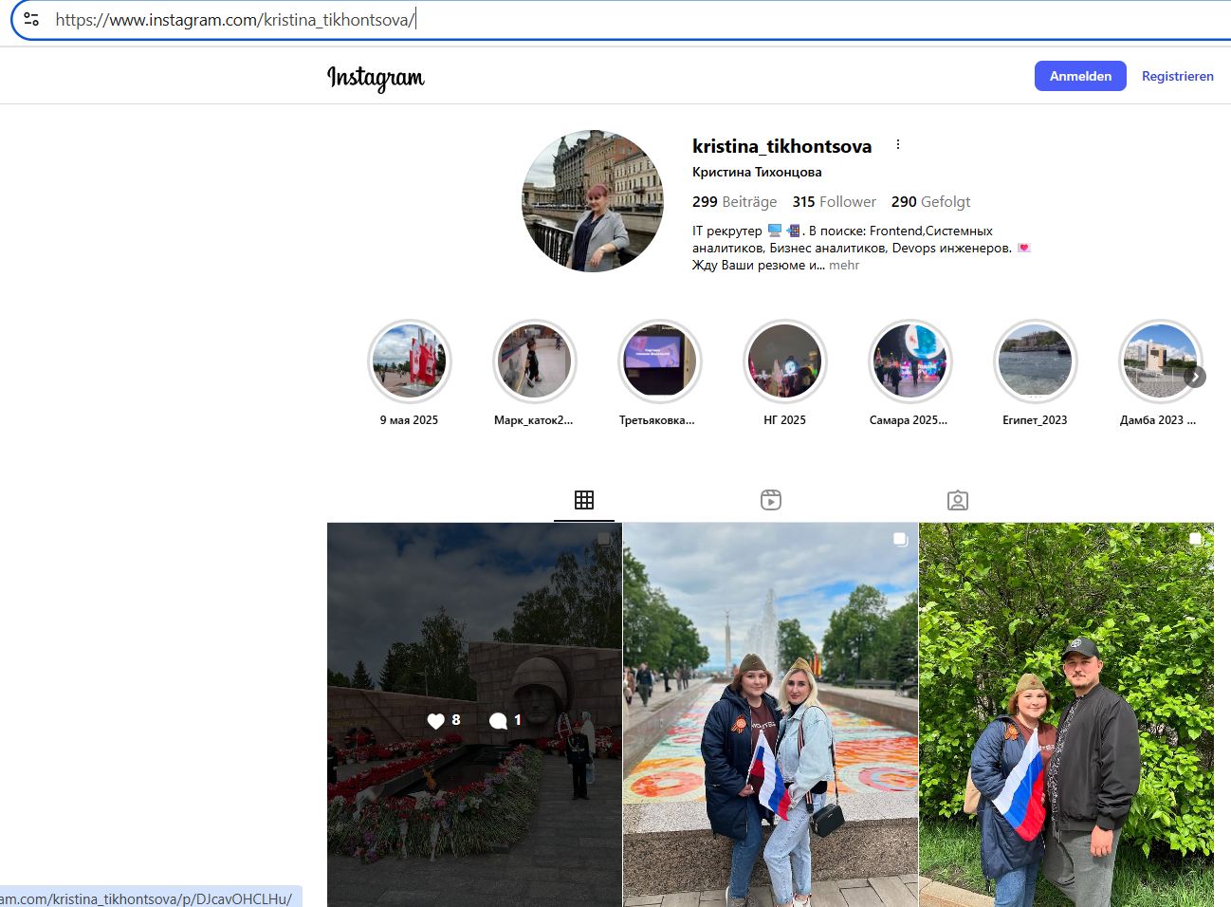Click the Anmelden button
The image size is (1231, 907).
click(1079, 76)
